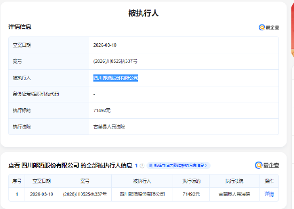Click 古蔺县人民法院 in the details table
This screenshot has height=209, width=294.
click(109, 127)
